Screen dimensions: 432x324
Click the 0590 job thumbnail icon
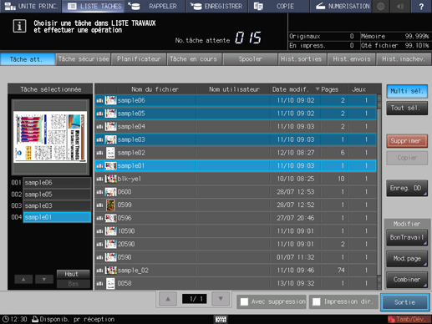pyautogui.click(x=110, y=257)
